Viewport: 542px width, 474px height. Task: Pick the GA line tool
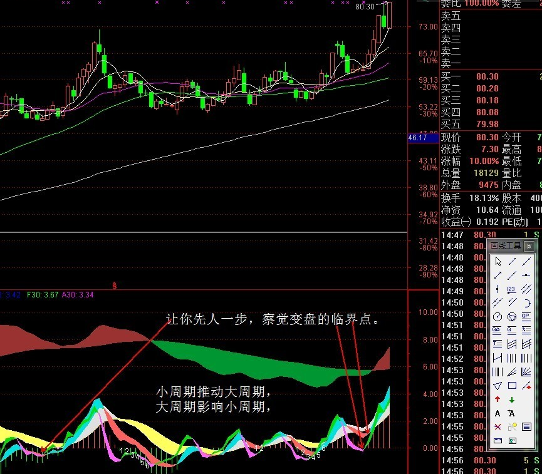(x=498, y=330)
